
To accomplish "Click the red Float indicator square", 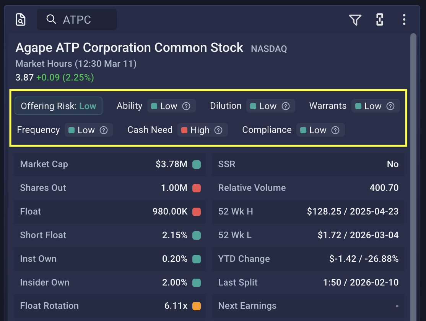I will tap(197, 212).
